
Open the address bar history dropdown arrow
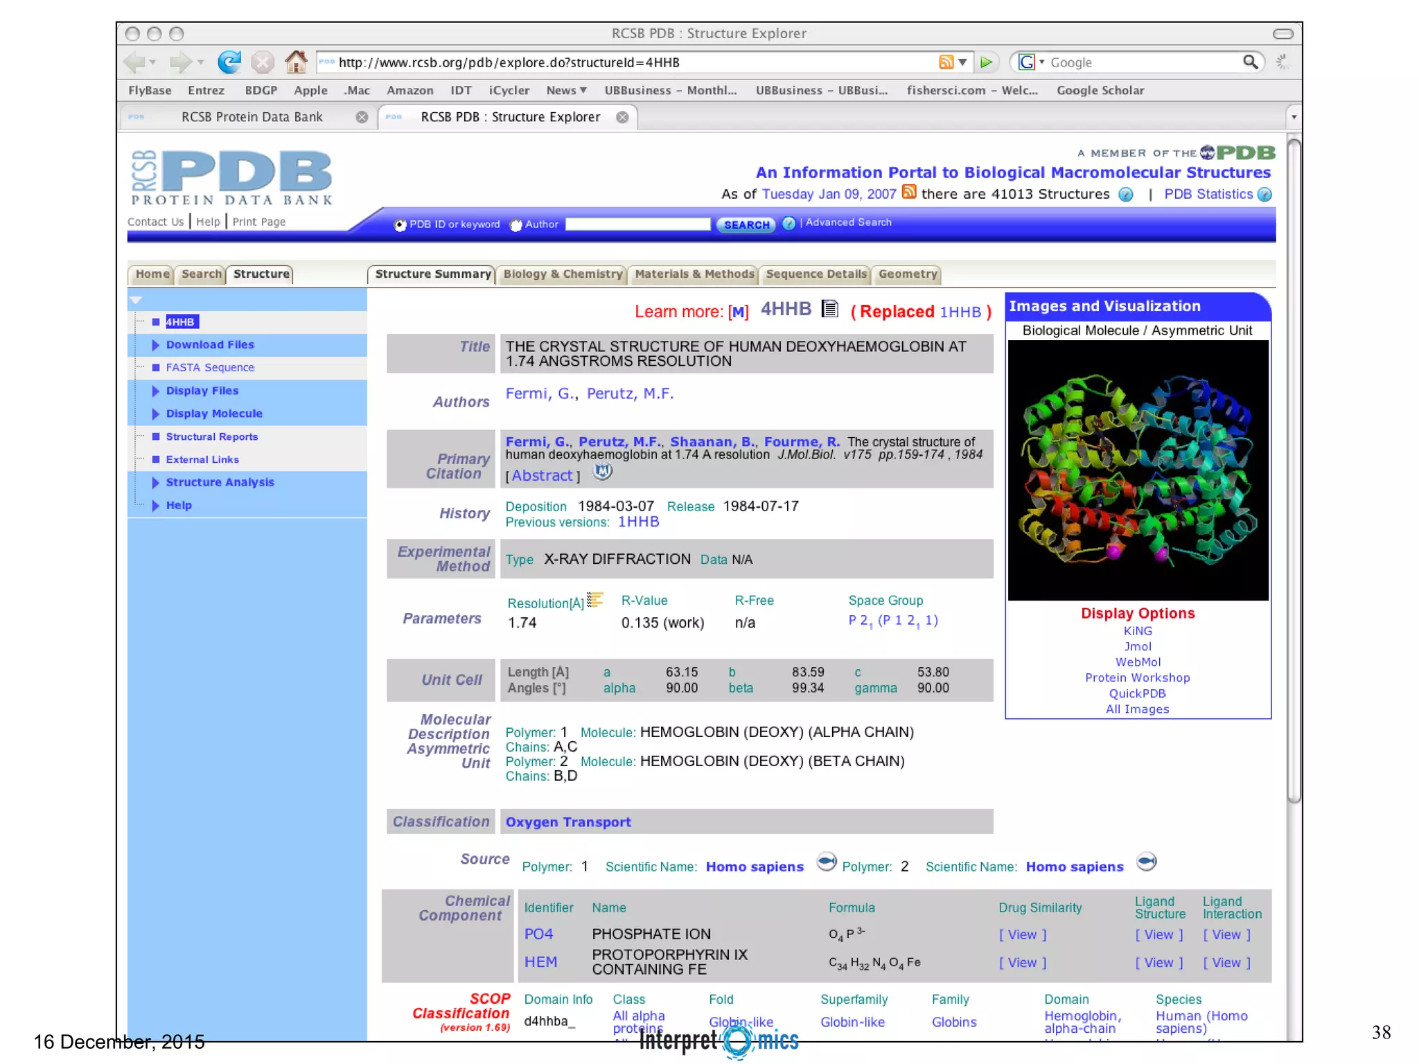963,62
